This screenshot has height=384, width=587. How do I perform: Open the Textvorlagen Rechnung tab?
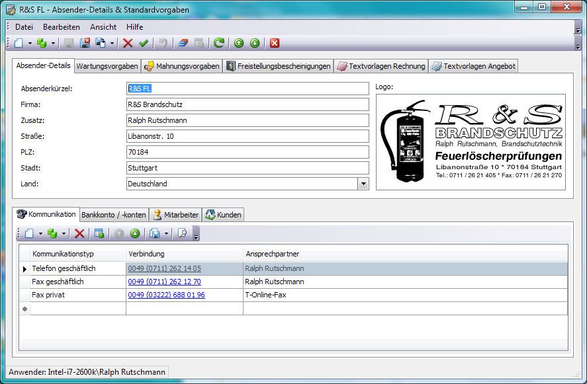pos(381,66)
